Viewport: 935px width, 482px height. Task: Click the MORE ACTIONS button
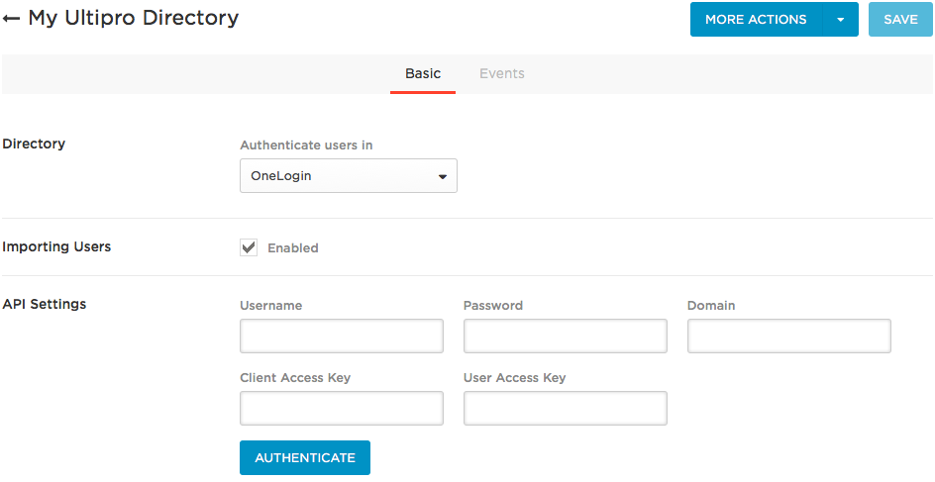pos(756,20)
